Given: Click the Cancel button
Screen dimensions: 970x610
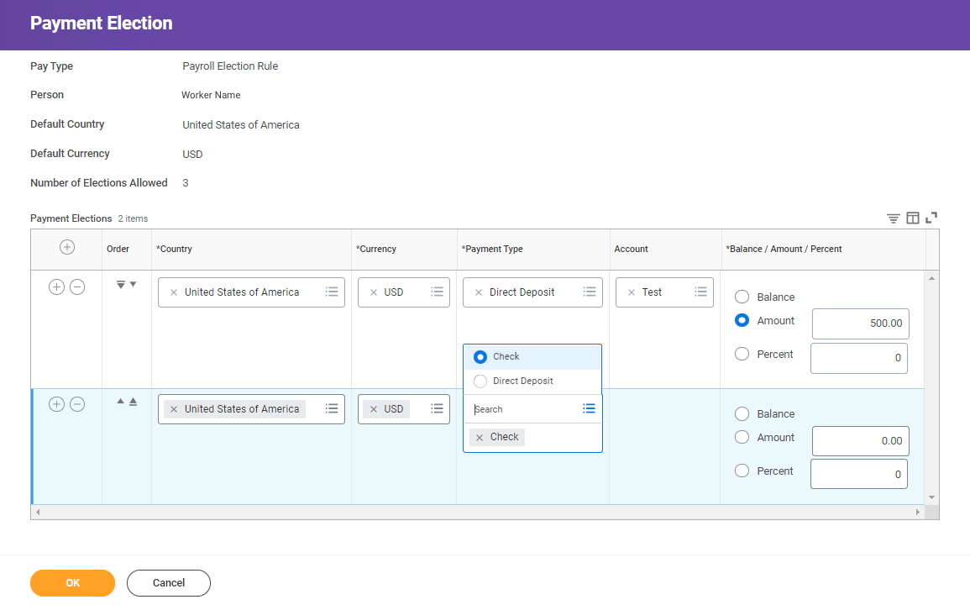Looking at the screenshot, I should pyautogui.click(x=168, y=582).
